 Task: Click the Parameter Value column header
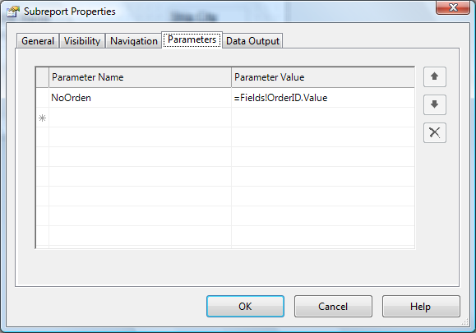(x=323, y=77)
